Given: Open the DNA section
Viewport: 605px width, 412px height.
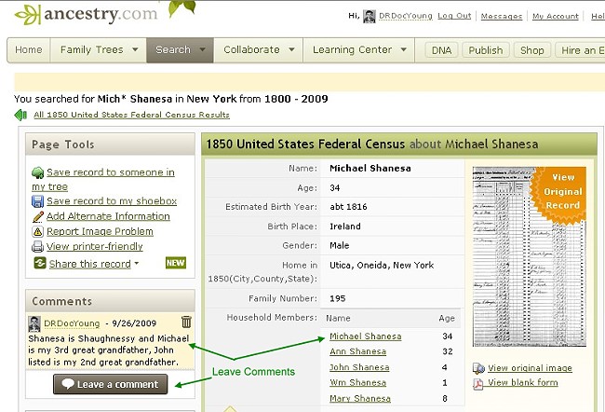Looking at the screenshot, I should click(441, 50).
